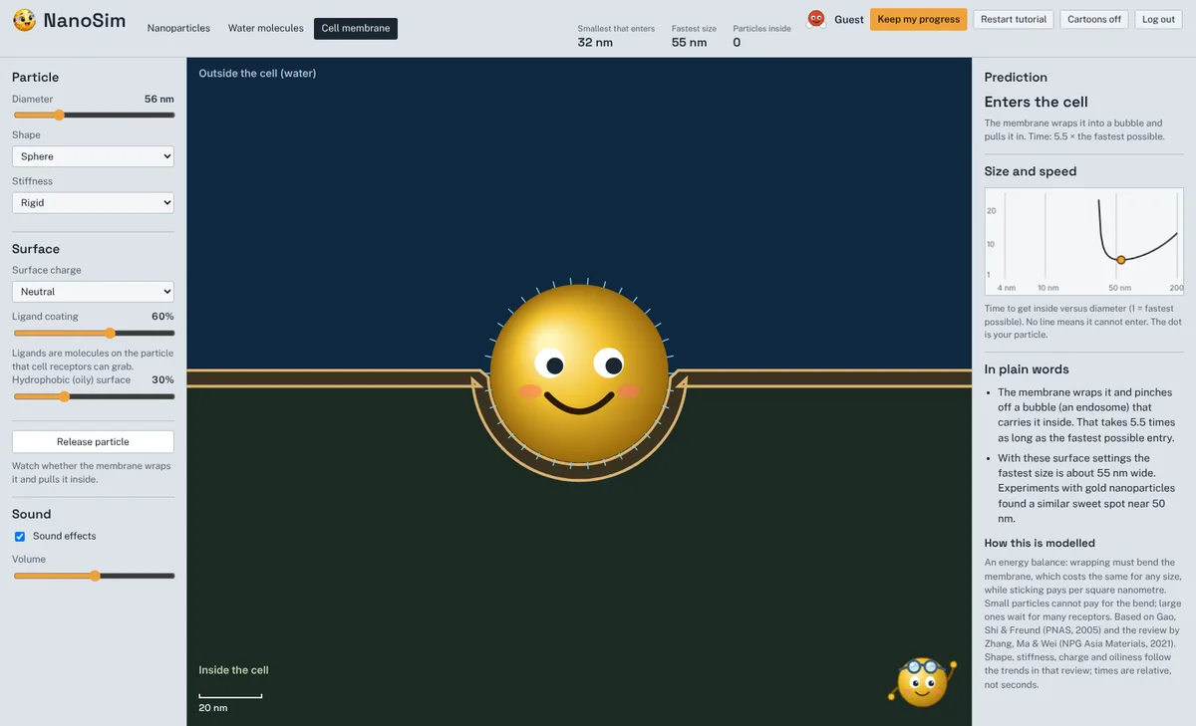Click the red Guest avatar icon
The image size is (1196, 726).
pyautogui.click(x=816, y=19)
